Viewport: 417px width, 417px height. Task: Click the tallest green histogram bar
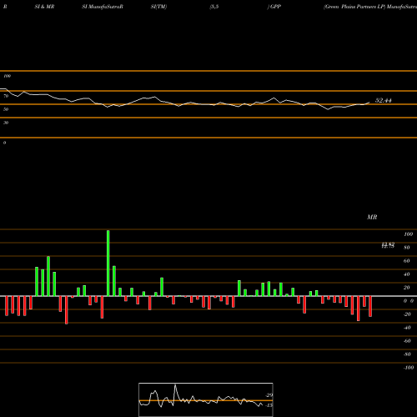(108, 263)
